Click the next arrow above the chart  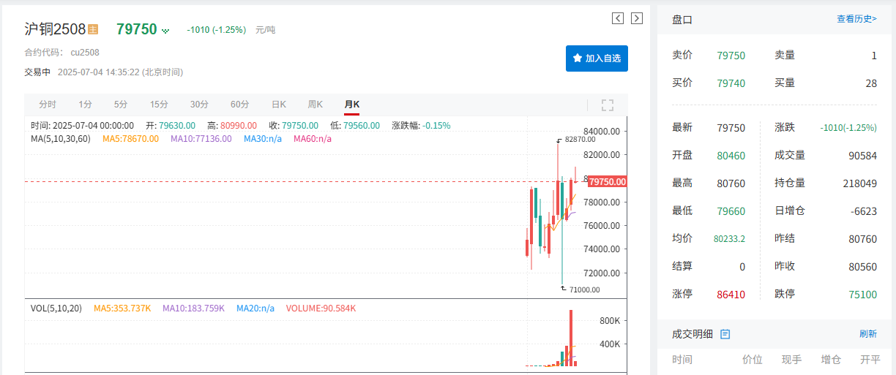click(637, 18)
